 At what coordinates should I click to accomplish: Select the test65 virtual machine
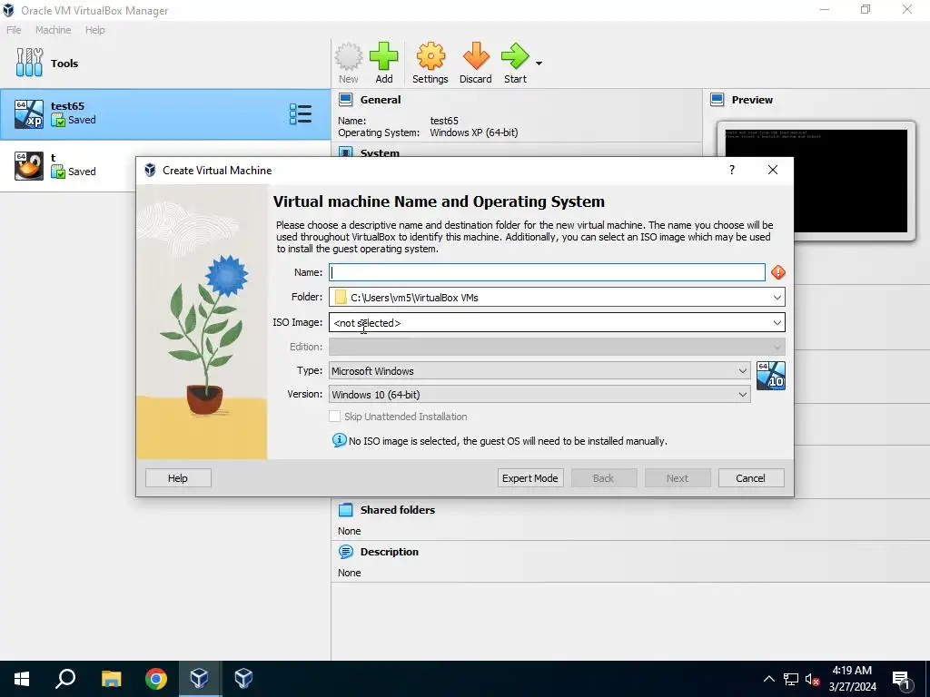[165, 113]
